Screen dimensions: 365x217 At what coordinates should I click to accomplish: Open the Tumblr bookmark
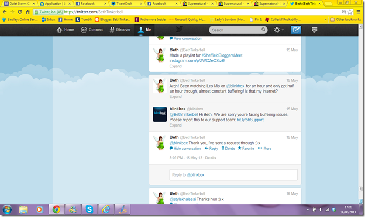point(84,19)
